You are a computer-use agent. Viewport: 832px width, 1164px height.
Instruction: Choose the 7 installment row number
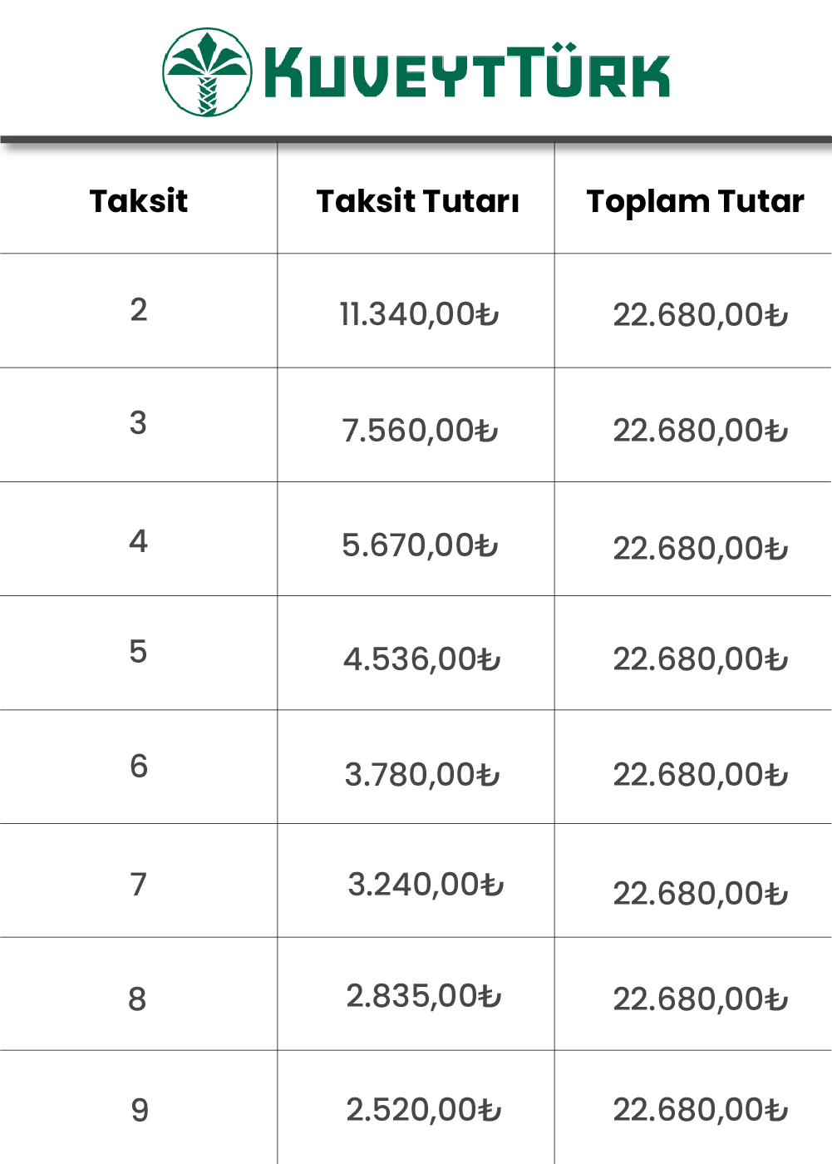139,885
